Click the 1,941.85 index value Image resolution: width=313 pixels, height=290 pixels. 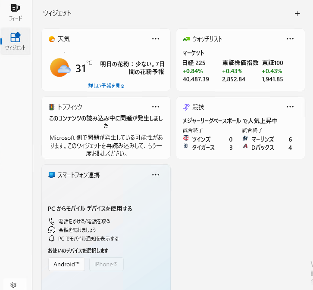[x=272, y=79]
